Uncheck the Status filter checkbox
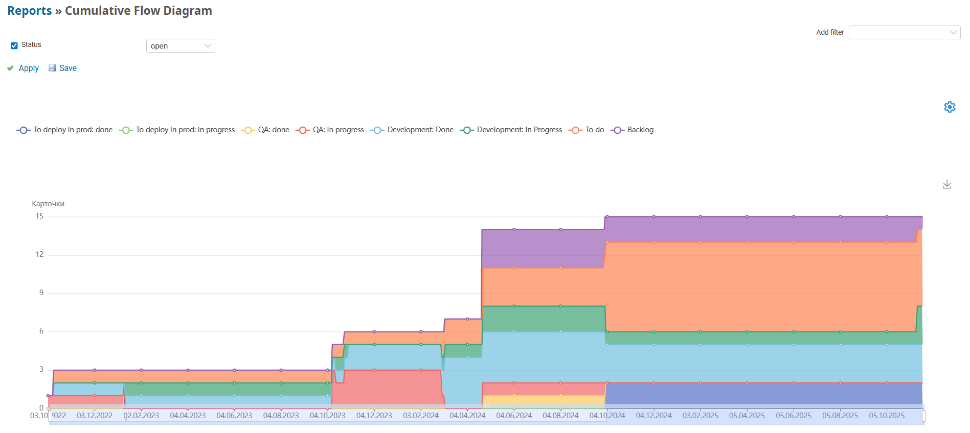 pyautogui.click(x=14, y=45)
